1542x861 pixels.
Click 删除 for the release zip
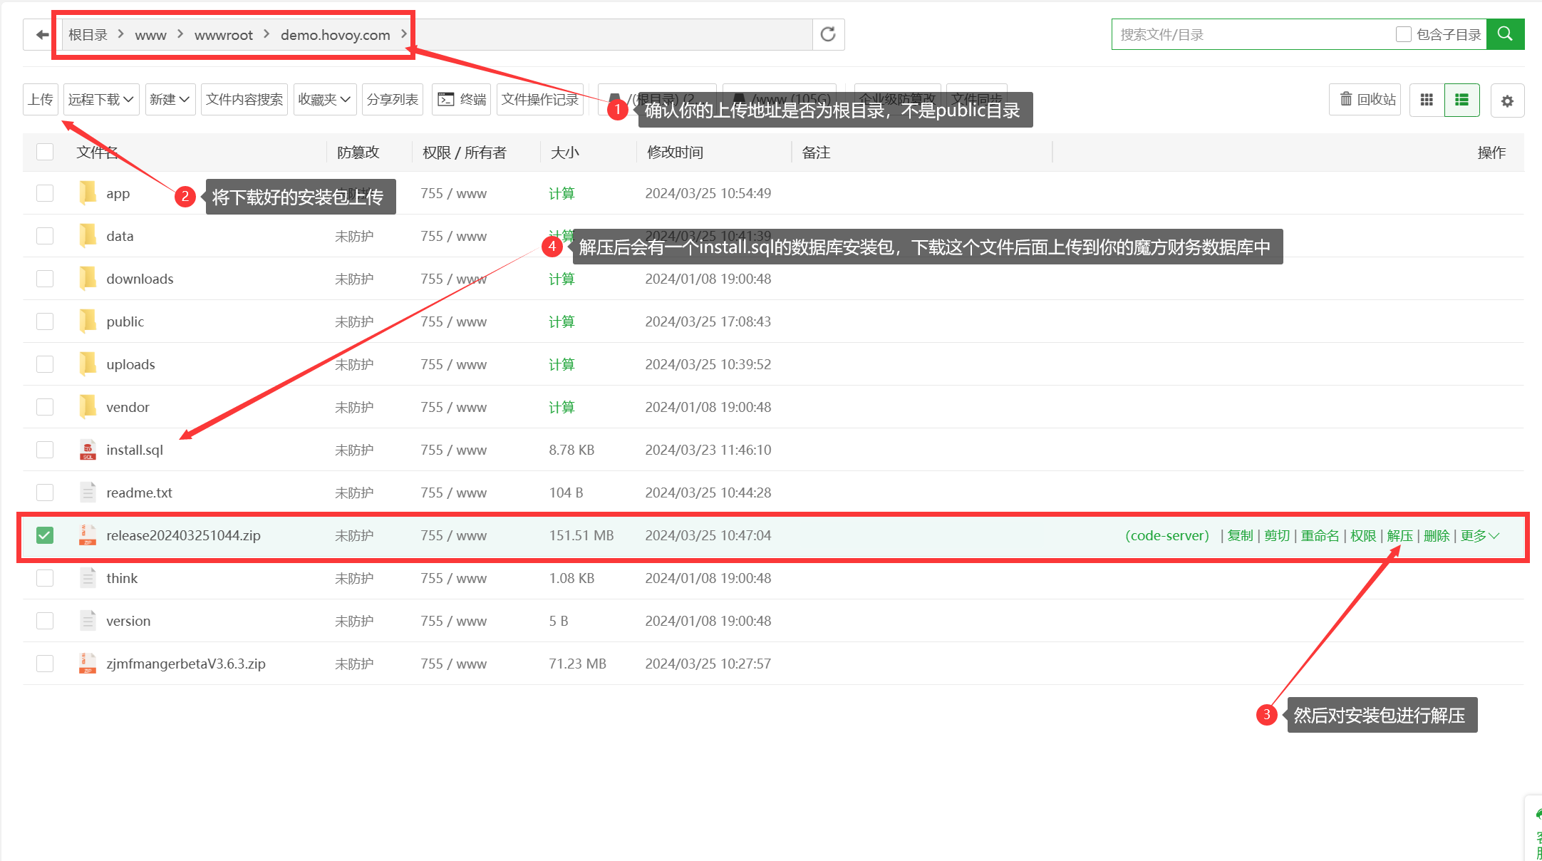pyautogui.click(x=1437, y=535)
